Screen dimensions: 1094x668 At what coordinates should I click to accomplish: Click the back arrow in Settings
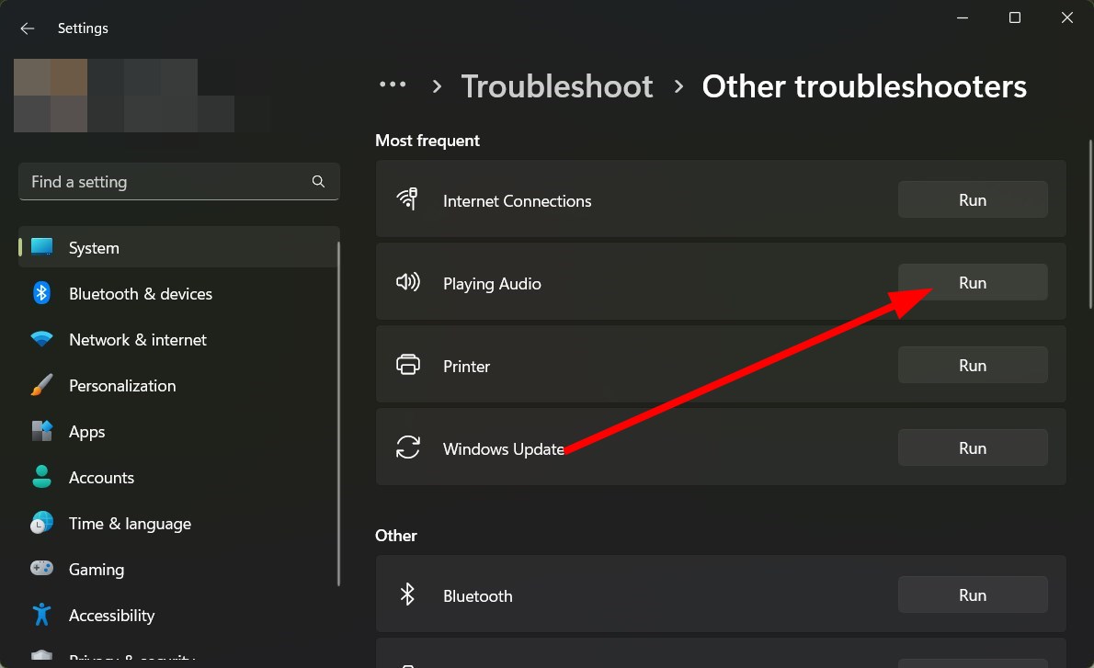click(x=28, y=28)
